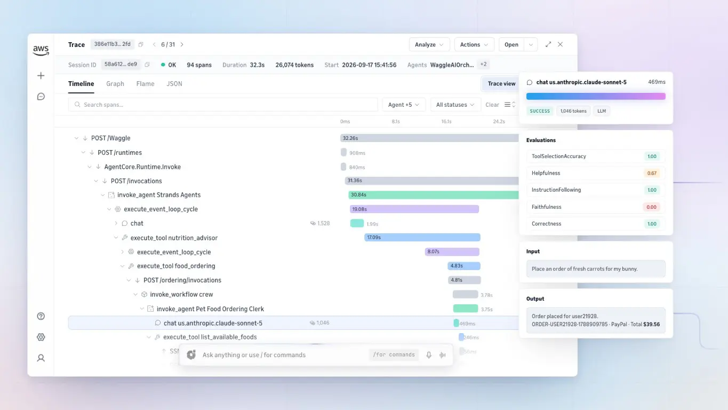Open the All statuses filter dropdown
The width and height of the screenshot is (728, 410).
(x=455, y=105)
